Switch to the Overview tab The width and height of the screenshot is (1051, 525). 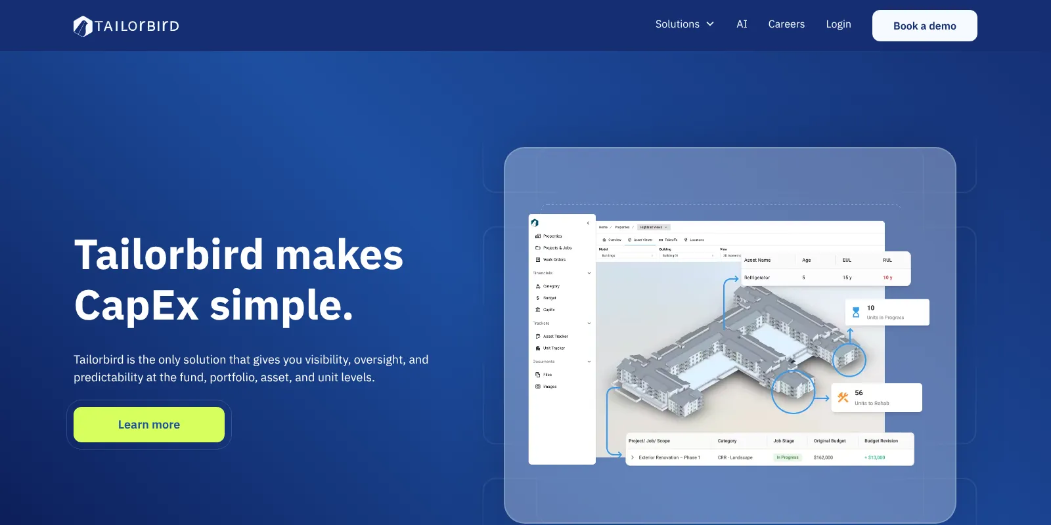tap(612, 240)
